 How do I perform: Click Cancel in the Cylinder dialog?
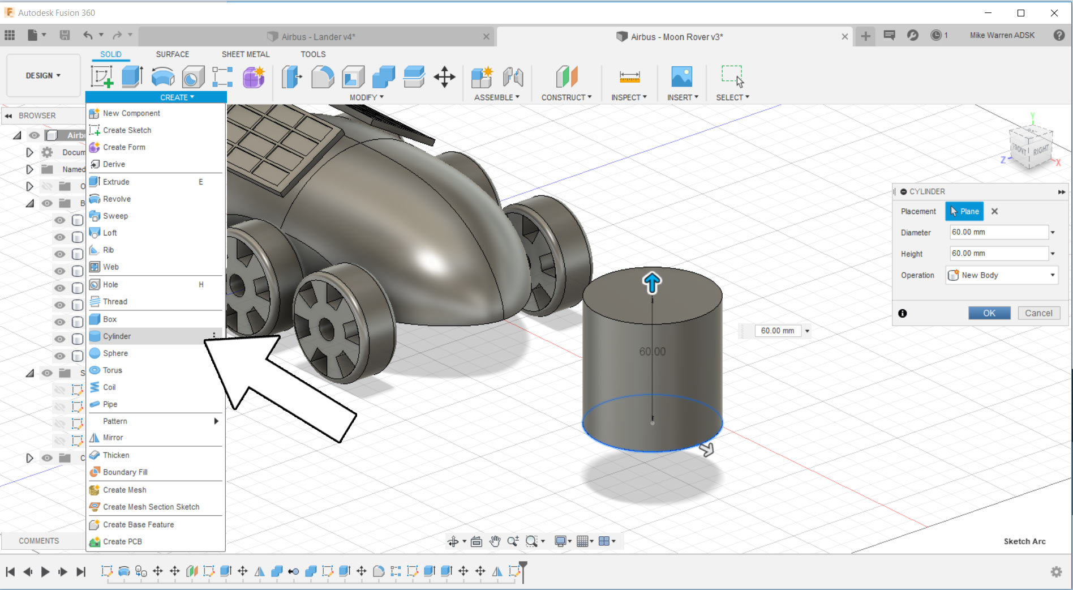point(1038,313)
